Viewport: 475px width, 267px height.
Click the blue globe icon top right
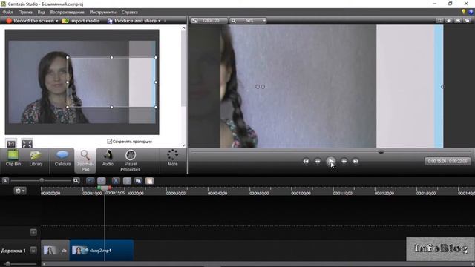(x=471, y=12)
